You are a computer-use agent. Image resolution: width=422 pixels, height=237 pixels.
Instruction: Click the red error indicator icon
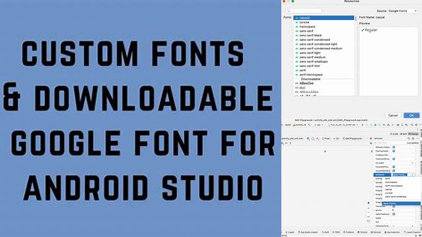(370, 138)
